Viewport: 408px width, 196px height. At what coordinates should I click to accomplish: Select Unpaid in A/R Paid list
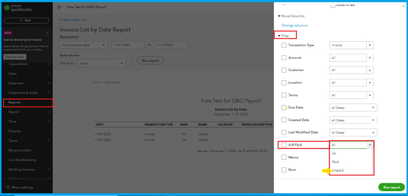click(338, 170)
